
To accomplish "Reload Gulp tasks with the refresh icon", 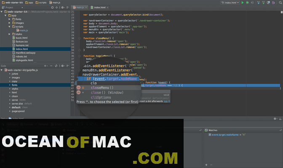I will tap(56, 66).
